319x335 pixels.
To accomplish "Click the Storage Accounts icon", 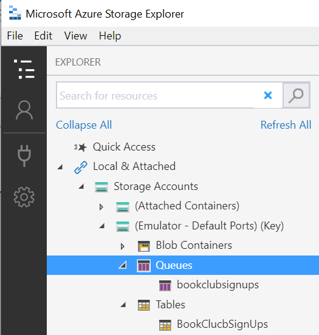I will coord(101,187).
